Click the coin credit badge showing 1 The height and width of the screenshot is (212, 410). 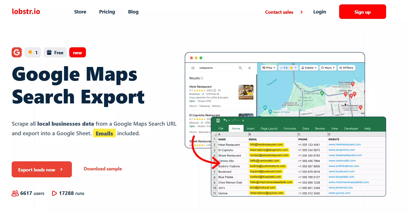click(33, 52)
